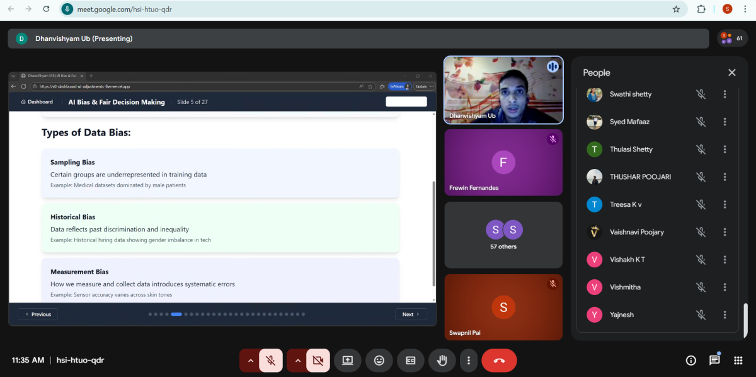756x377 pixels.
Task: Open the Meeting details info icon
Action: point(690,361)
